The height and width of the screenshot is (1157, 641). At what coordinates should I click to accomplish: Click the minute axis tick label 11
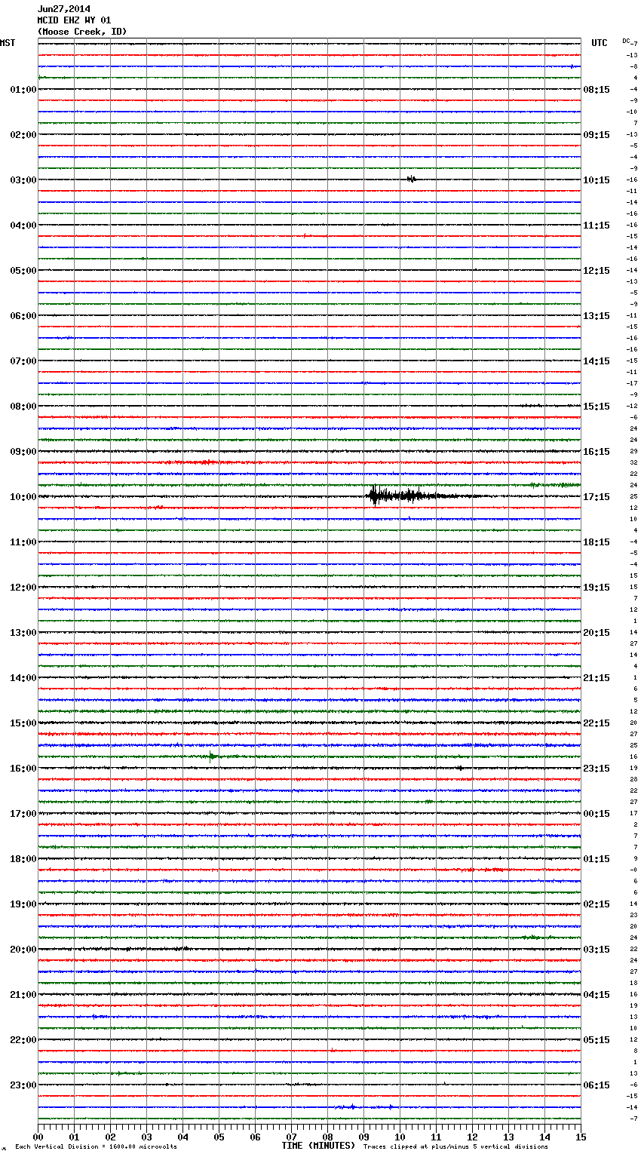point(436,1137)
